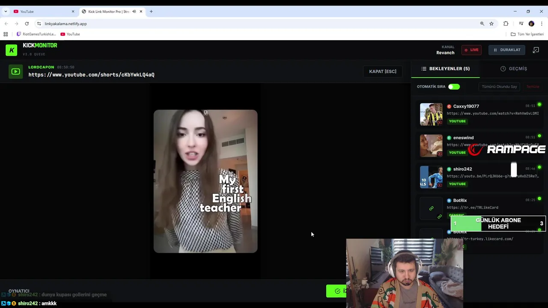Click the LORDCAPON sender name
The width and height of the screenshot is (548, 308).
coord(41,67)
